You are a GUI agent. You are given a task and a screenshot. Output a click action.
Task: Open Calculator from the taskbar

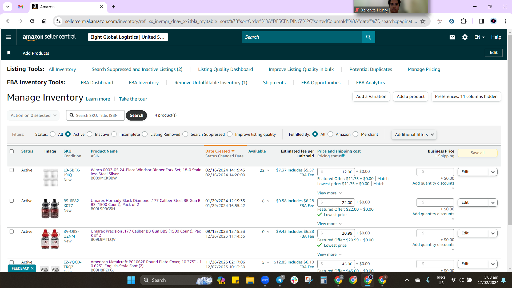323,280
